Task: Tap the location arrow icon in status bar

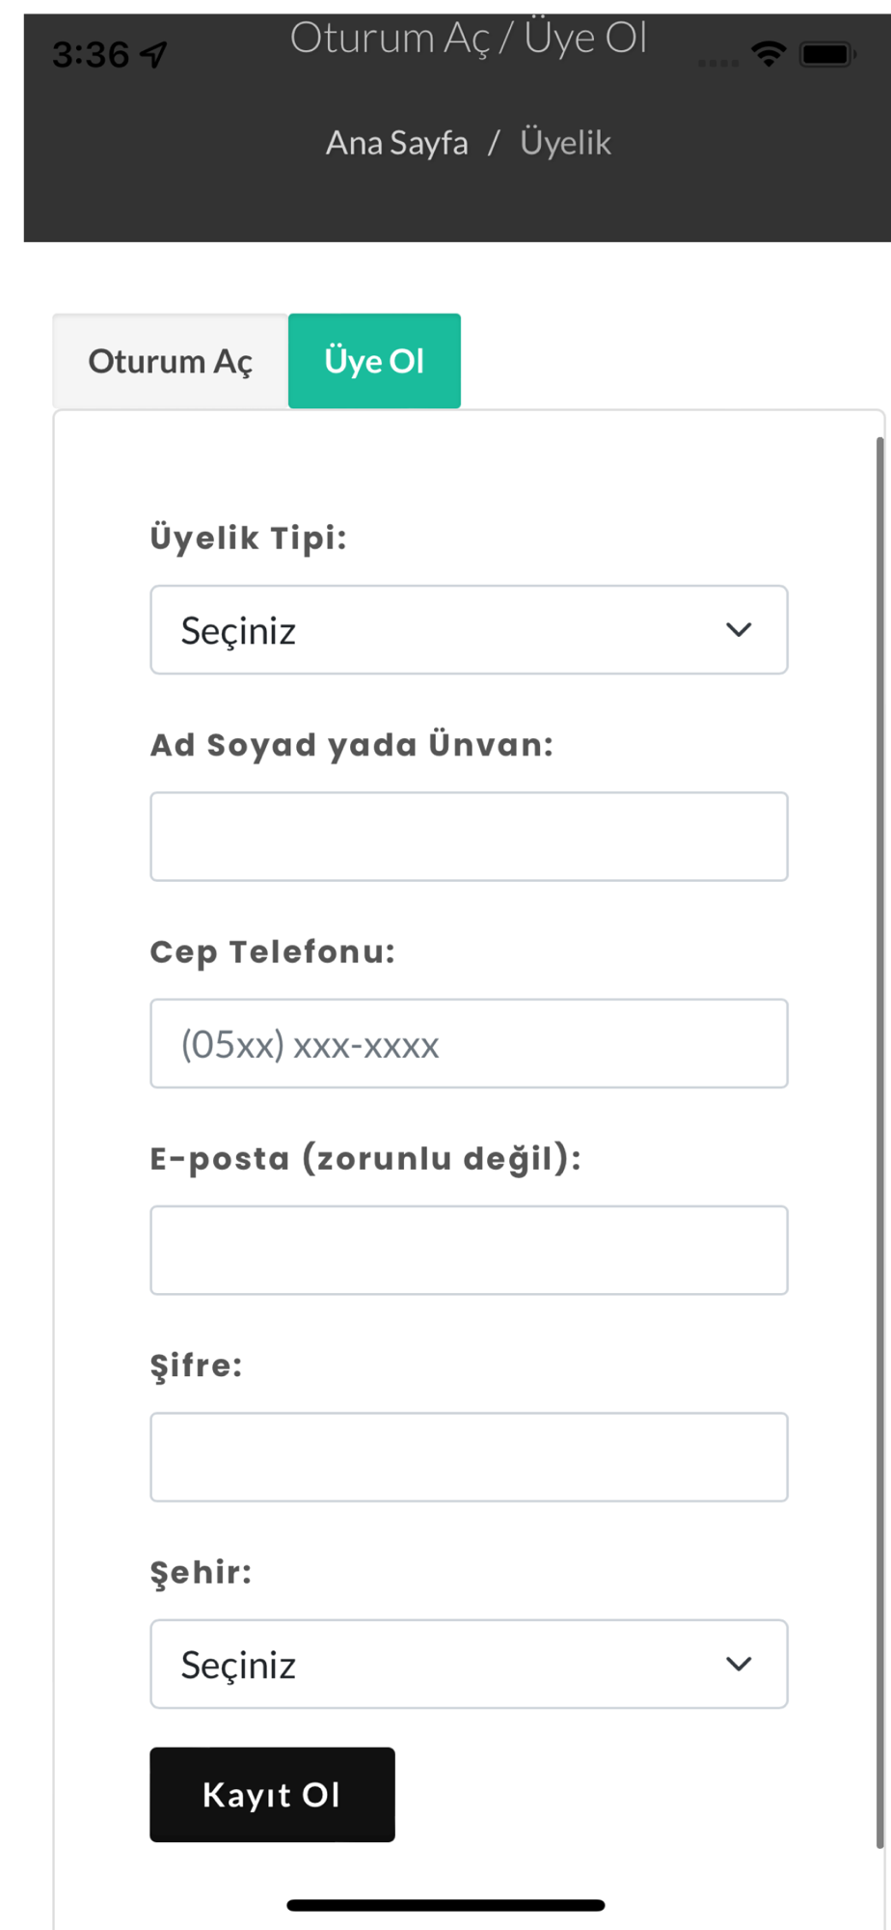Action: (154, 55)
